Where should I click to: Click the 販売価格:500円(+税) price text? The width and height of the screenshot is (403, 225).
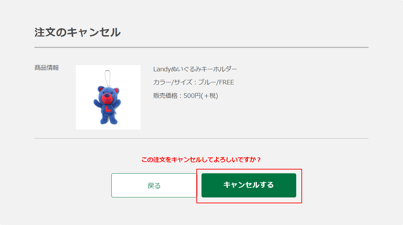[186, 96]
